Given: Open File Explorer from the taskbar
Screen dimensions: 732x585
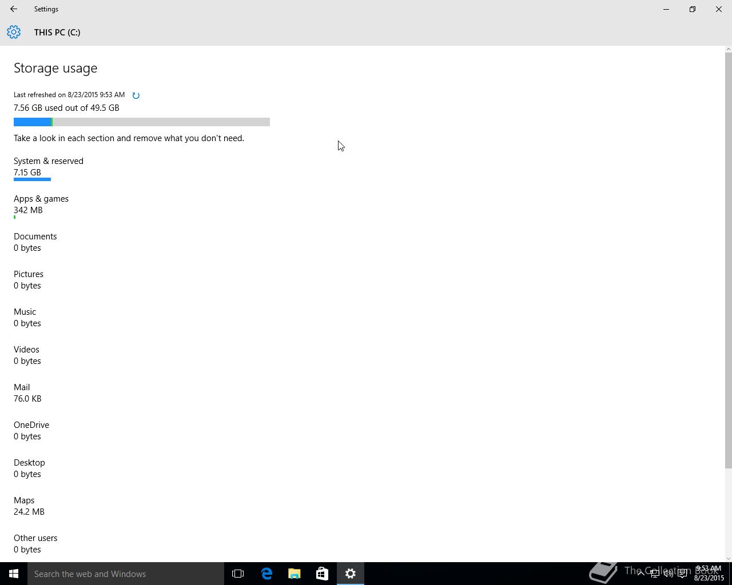Looking at the screenshot, I should 295,574.
